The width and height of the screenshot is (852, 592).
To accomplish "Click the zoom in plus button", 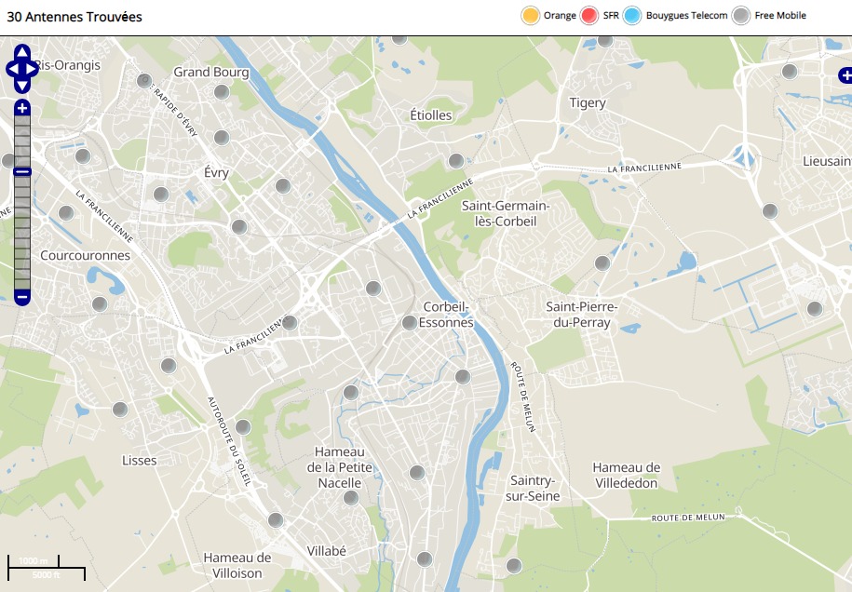I will pyautogui.click(x=22, y=109).
